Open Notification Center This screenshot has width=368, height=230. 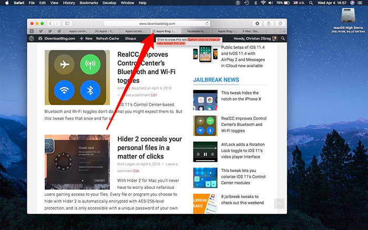(360, 3)
